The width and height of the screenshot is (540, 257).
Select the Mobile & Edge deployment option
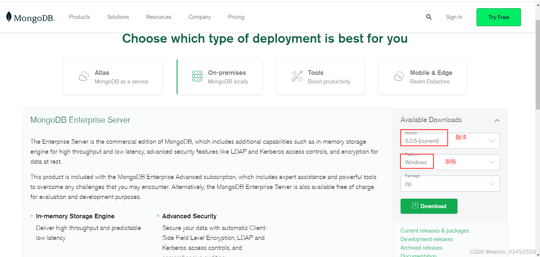[422, 76]
